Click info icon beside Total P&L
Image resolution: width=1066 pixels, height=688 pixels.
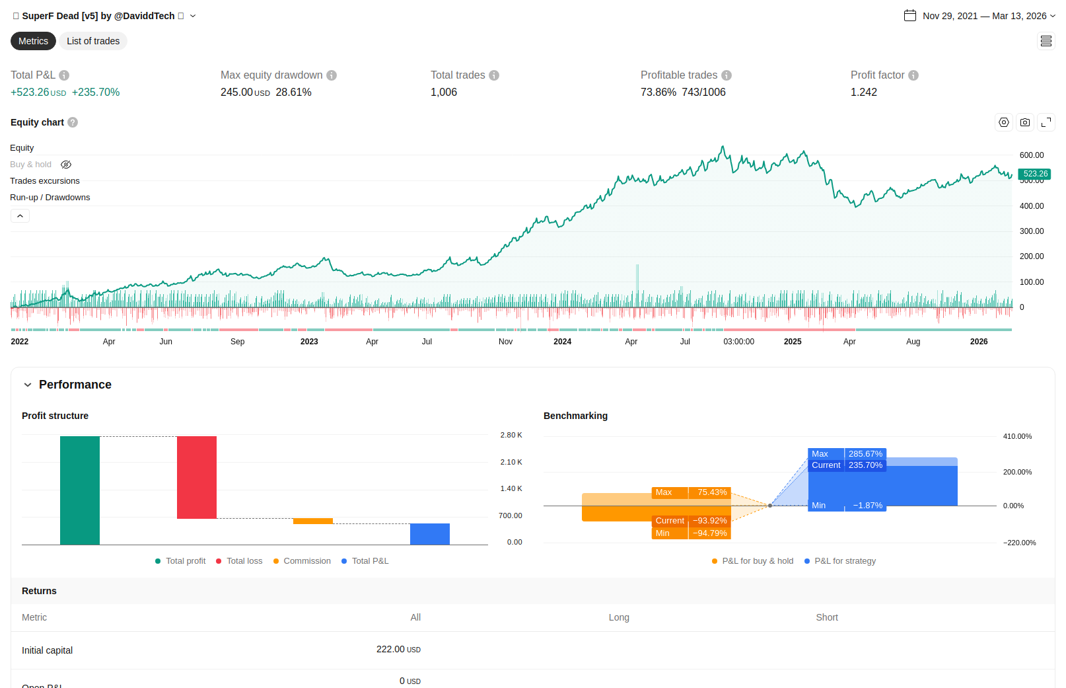64,75
